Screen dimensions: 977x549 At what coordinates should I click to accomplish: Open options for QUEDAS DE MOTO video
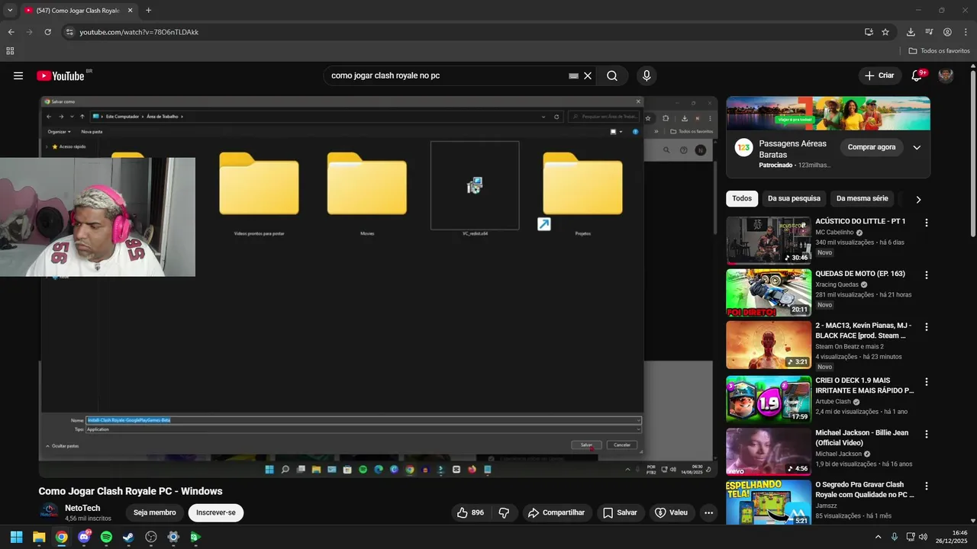tap(927, 274)
